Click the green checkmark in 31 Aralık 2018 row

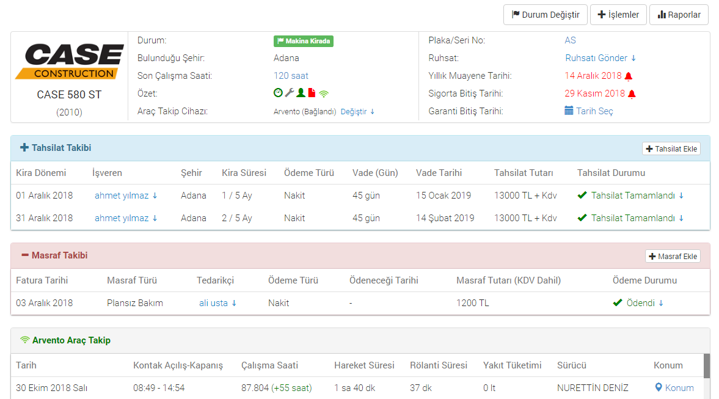coord(582,218)
